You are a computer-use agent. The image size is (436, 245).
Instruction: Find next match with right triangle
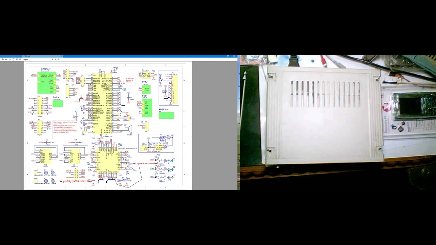(56, 59)
